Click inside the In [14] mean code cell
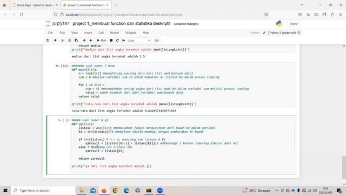346x195 pixels. (x=183, y=85)
